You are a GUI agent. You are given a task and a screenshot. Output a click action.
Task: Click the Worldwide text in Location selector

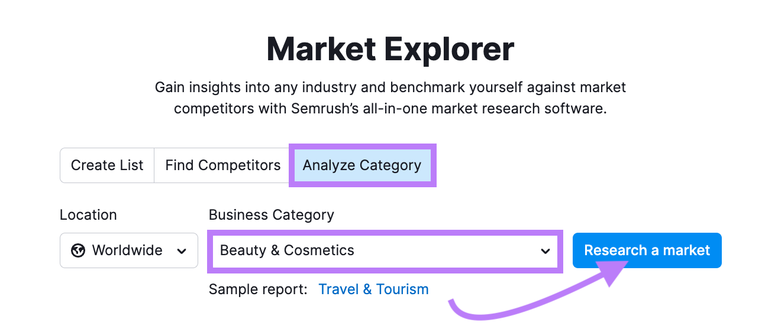point(127,250)
